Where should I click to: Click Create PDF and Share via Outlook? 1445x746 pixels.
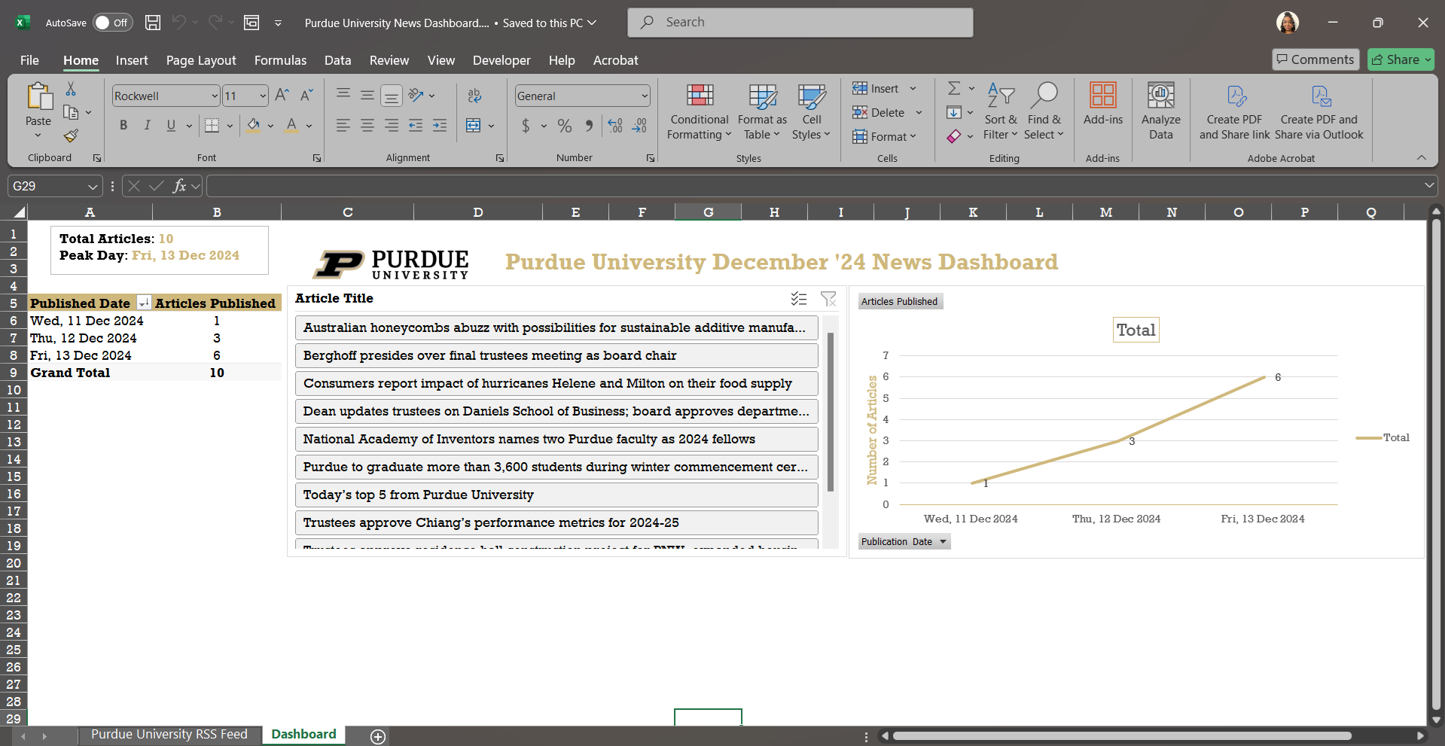(x=1319, y=111)
